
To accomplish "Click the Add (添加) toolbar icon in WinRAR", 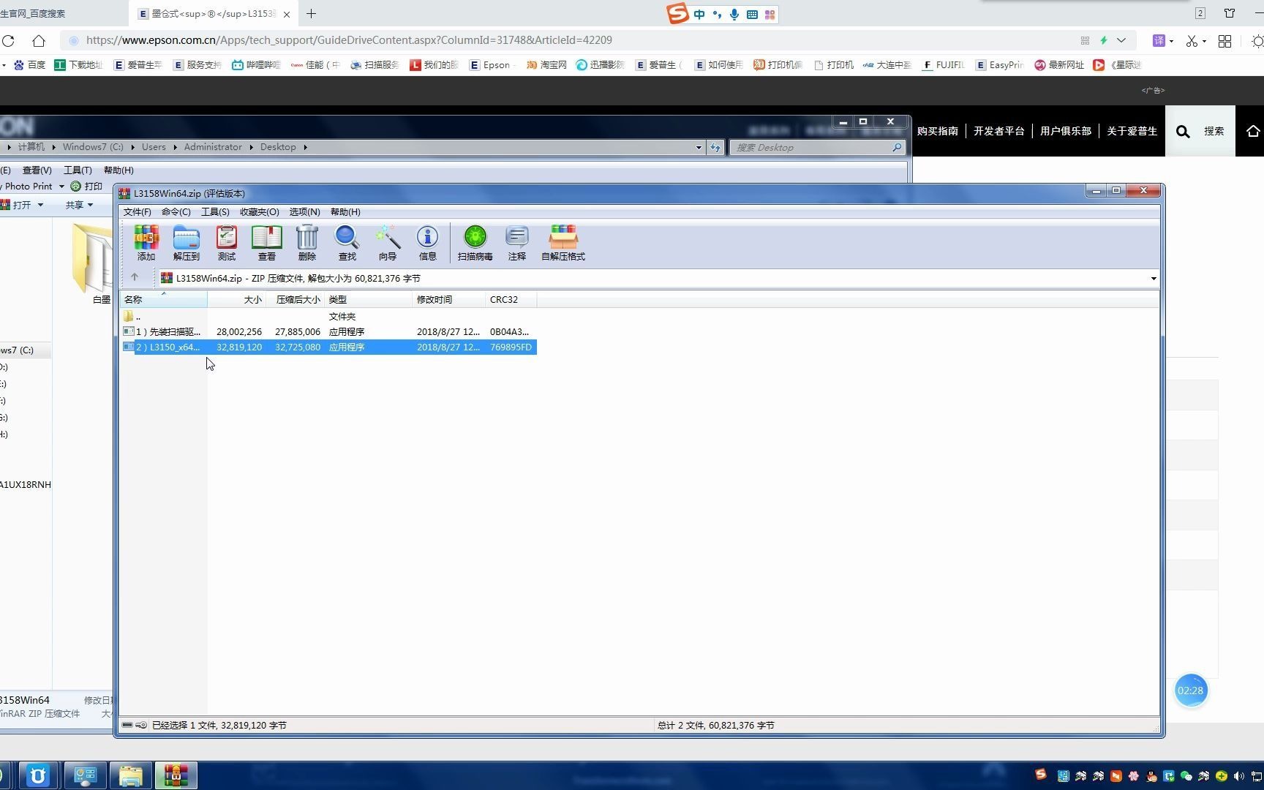I will [x=146, y=243].
